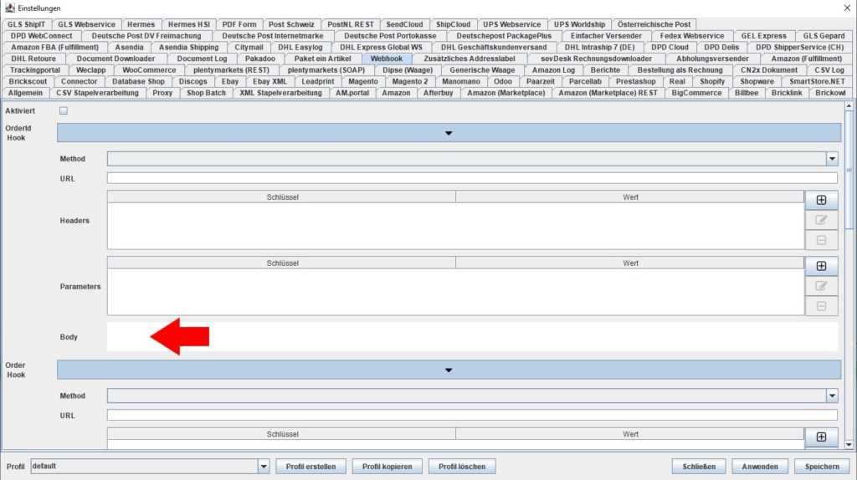Open the Prestashop tab
The image size is (857, 480).
pos(636,81)
